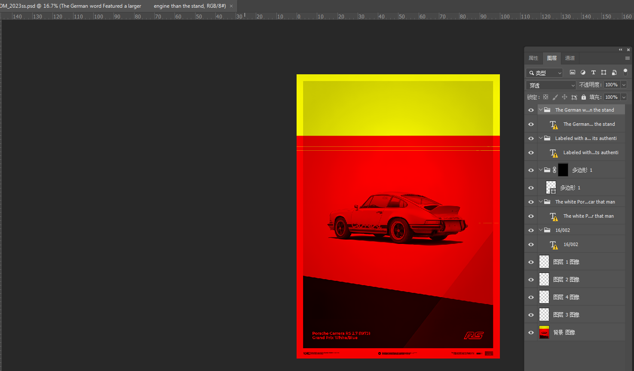Click text layer icon of 'The white P...r that man'
Screen dimensions: 634x371
(554, 216)
